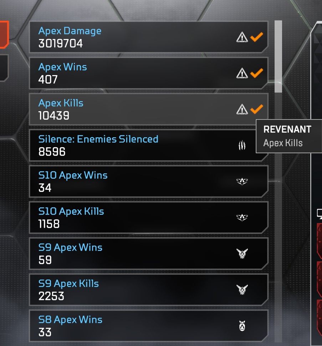The height and width of the screenshot is (346, 322).
Task: Select the Silence: Enemies Silenced tracker
Action: [x=149, y=145]
